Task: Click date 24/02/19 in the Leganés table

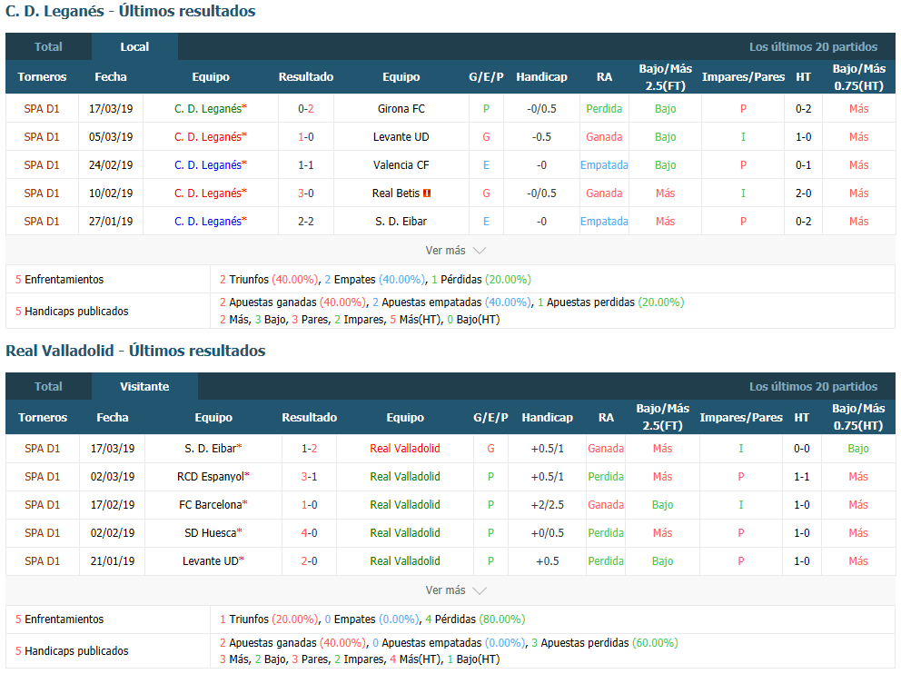Action: click(x=111, y=165)
